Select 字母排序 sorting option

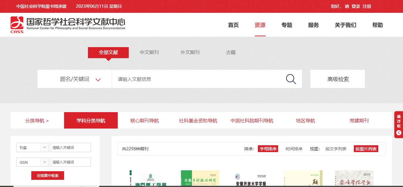(268, 148)
